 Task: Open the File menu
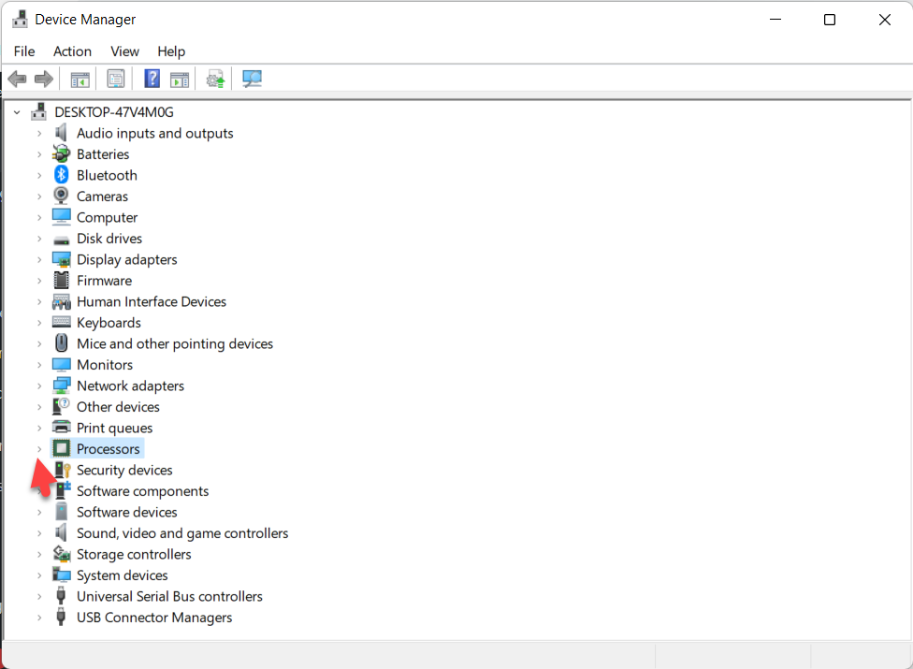[24, 51]
